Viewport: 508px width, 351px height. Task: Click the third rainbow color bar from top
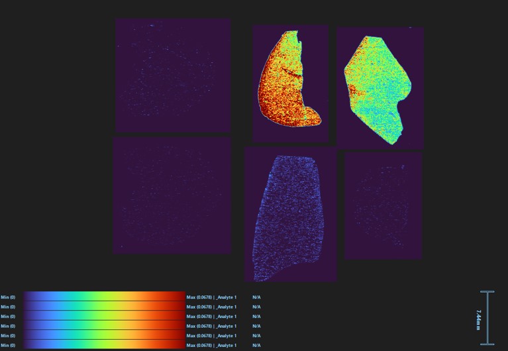pos(105,316)
